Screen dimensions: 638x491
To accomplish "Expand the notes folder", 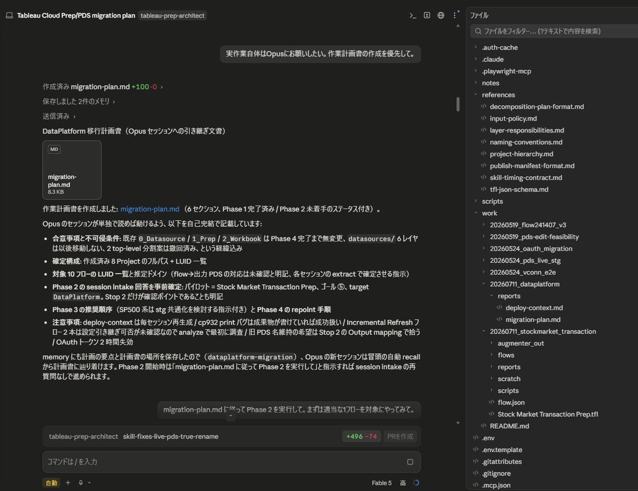I will pyautogui.click(x=486, y=83).
